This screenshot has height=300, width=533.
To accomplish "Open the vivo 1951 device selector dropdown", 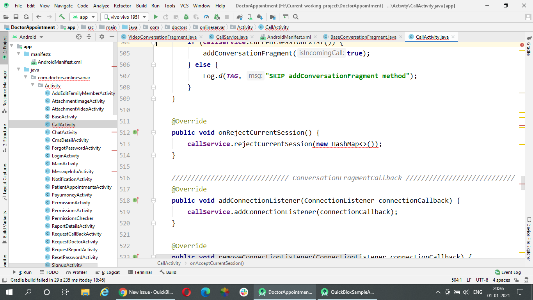I will (124, 17).
